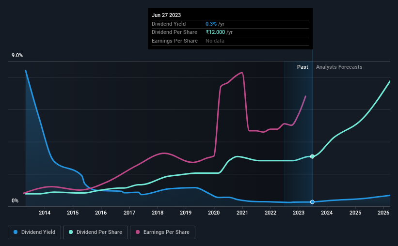398x246 pixels.
Task: Toggle the Dividend Per Share legend button
Action: pos(96,232)
